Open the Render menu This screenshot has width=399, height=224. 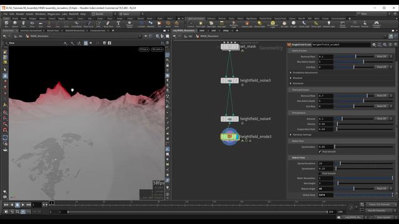coord(20,14)
